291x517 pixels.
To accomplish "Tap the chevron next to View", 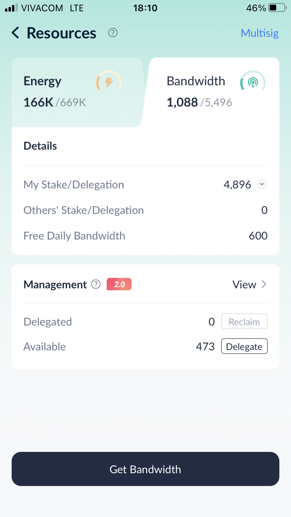I will click(264, 284).
